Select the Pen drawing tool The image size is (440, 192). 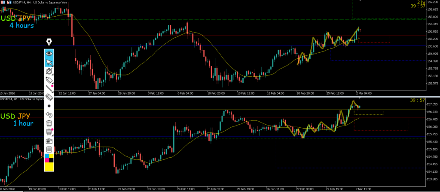click(x=49, y=80)
